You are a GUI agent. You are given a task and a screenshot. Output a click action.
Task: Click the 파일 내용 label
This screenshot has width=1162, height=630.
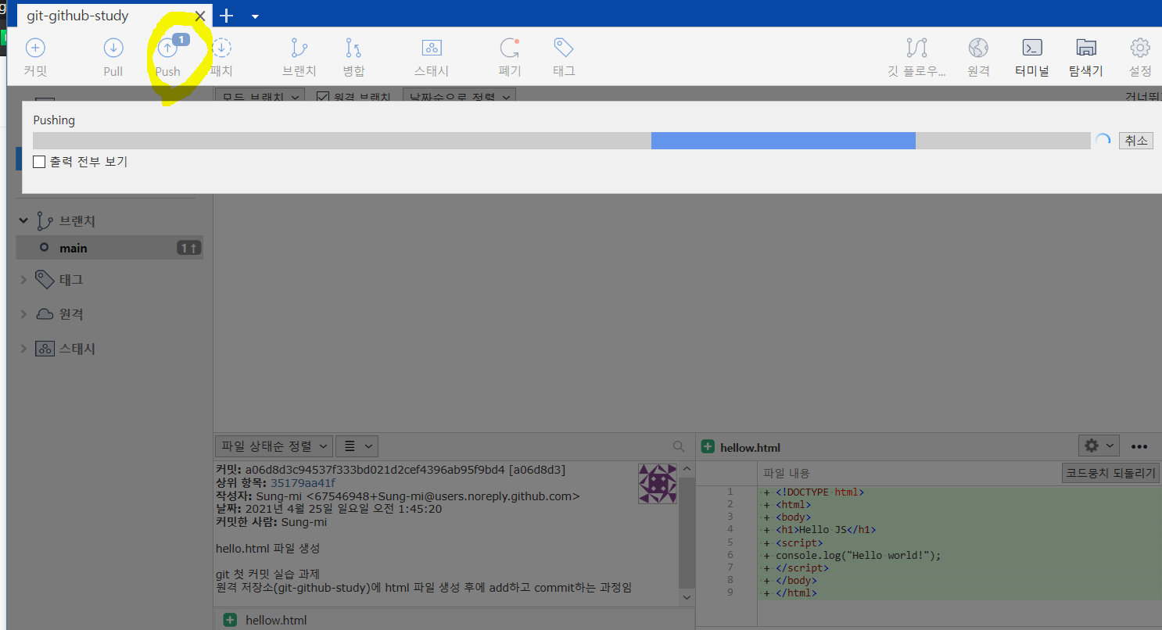787,473
